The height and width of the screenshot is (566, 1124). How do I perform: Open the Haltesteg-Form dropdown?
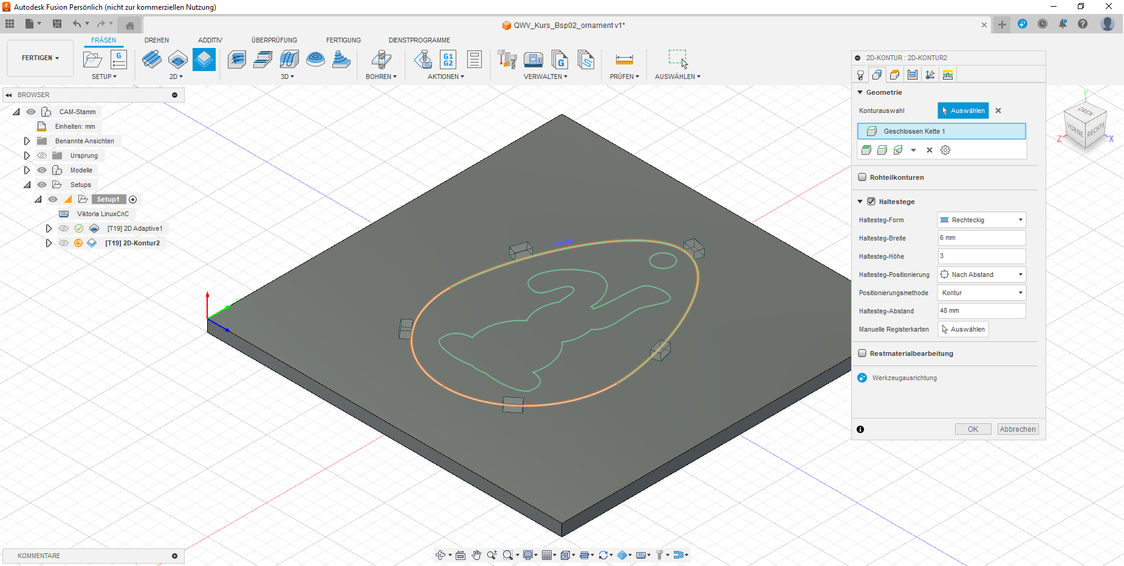[x=981, y=220]
